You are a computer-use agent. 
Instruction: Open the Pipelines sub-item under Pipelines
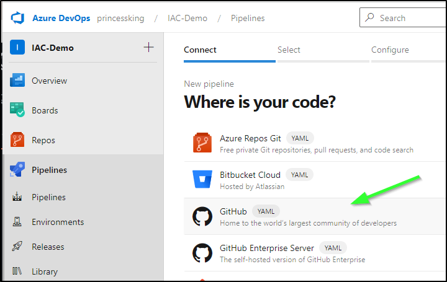(49, 197)
